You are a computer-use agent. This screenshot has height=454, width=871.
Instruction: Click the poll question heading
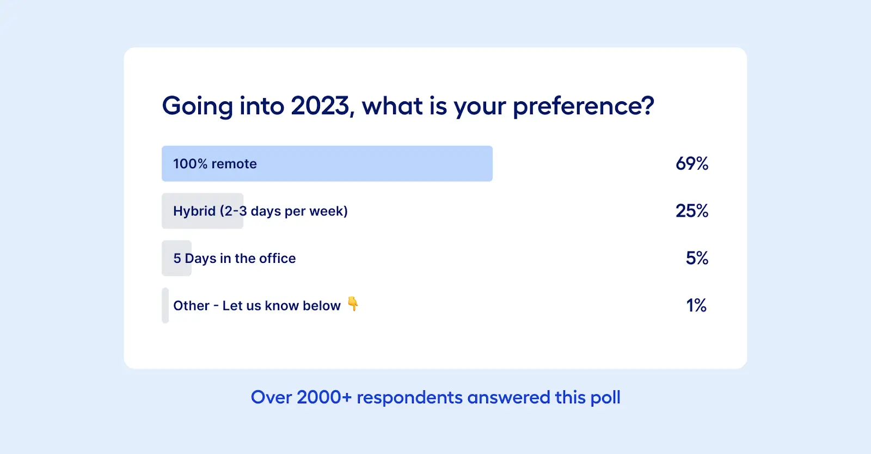click(408, 106)
